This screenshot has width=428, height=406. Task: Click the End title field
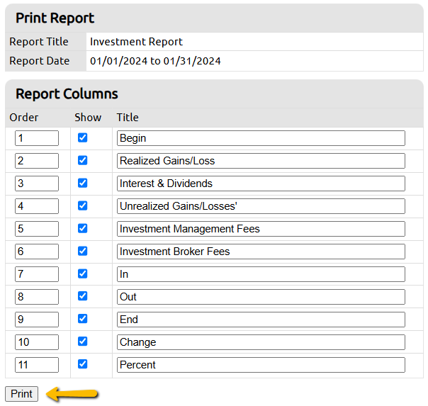click(x=261, y=320)
